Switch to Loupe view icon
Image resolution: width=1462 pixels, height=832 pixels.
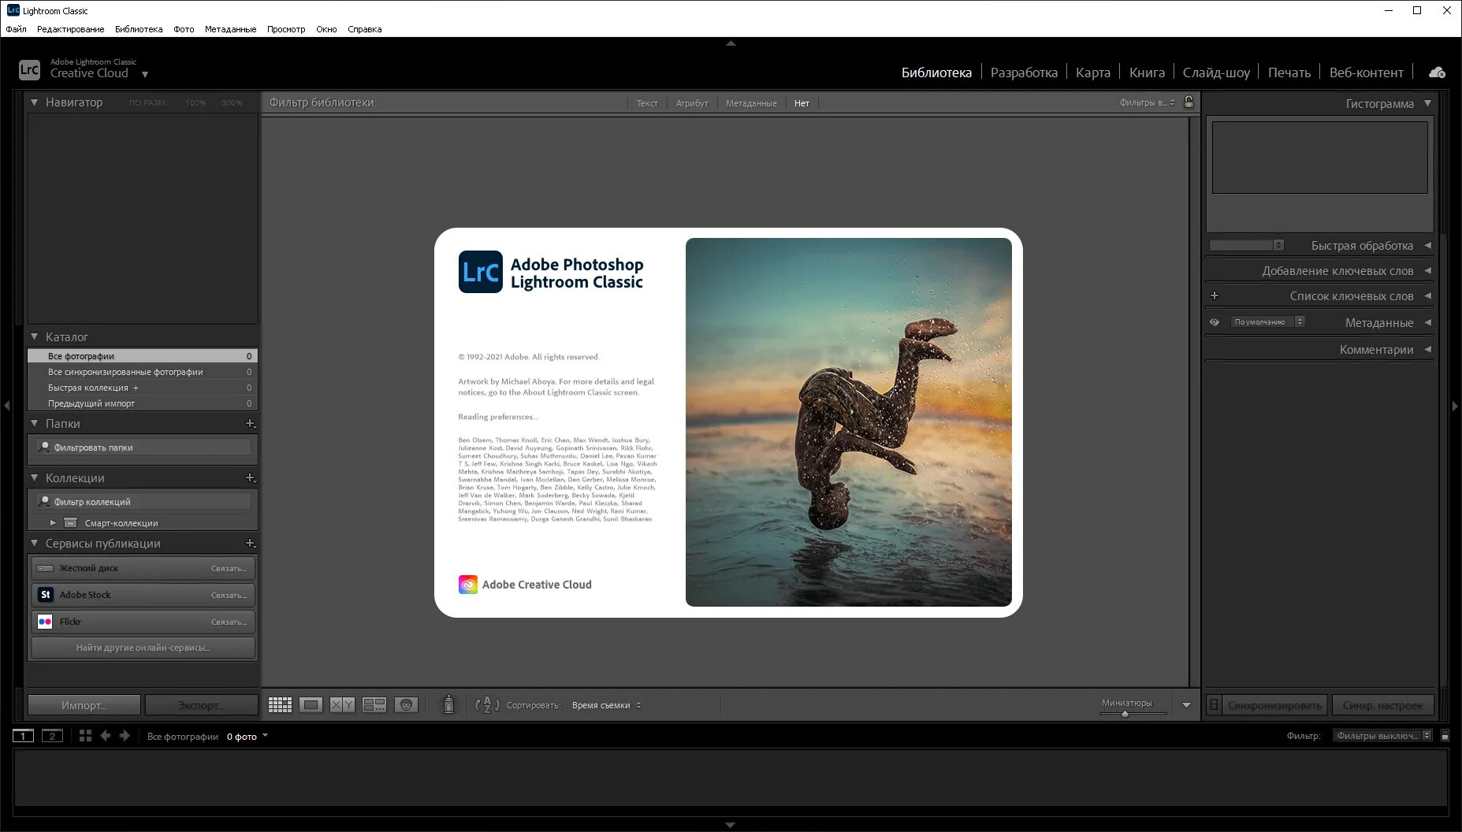point(311,705)
